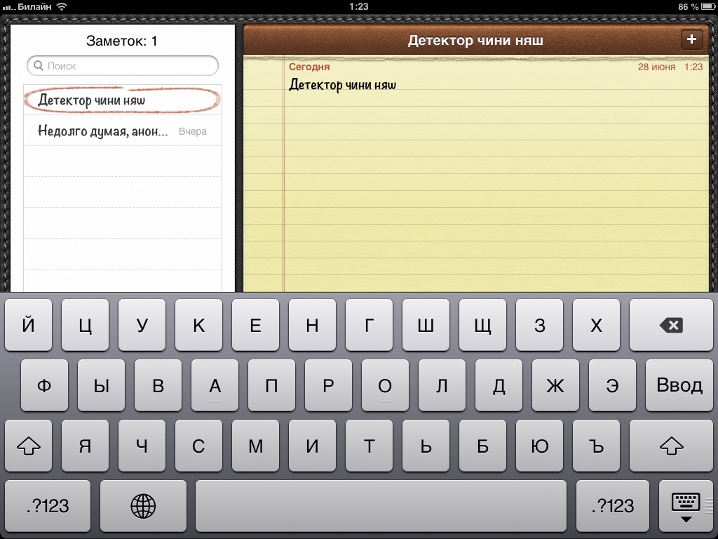The width and height of the screenshot is (718, 539).
Task: Tap the Б key
Action: [x=482, y=446]
